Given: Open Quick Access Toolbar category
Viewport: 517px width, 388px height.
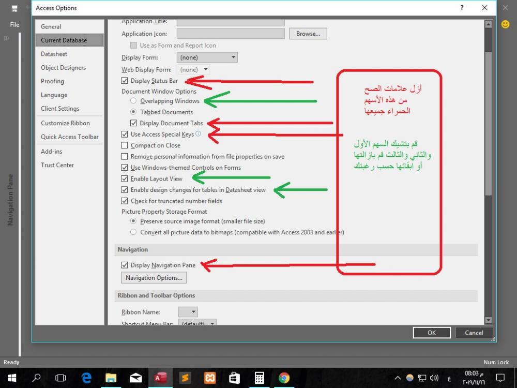Looking at the screenshot, I should coord(70,137).
